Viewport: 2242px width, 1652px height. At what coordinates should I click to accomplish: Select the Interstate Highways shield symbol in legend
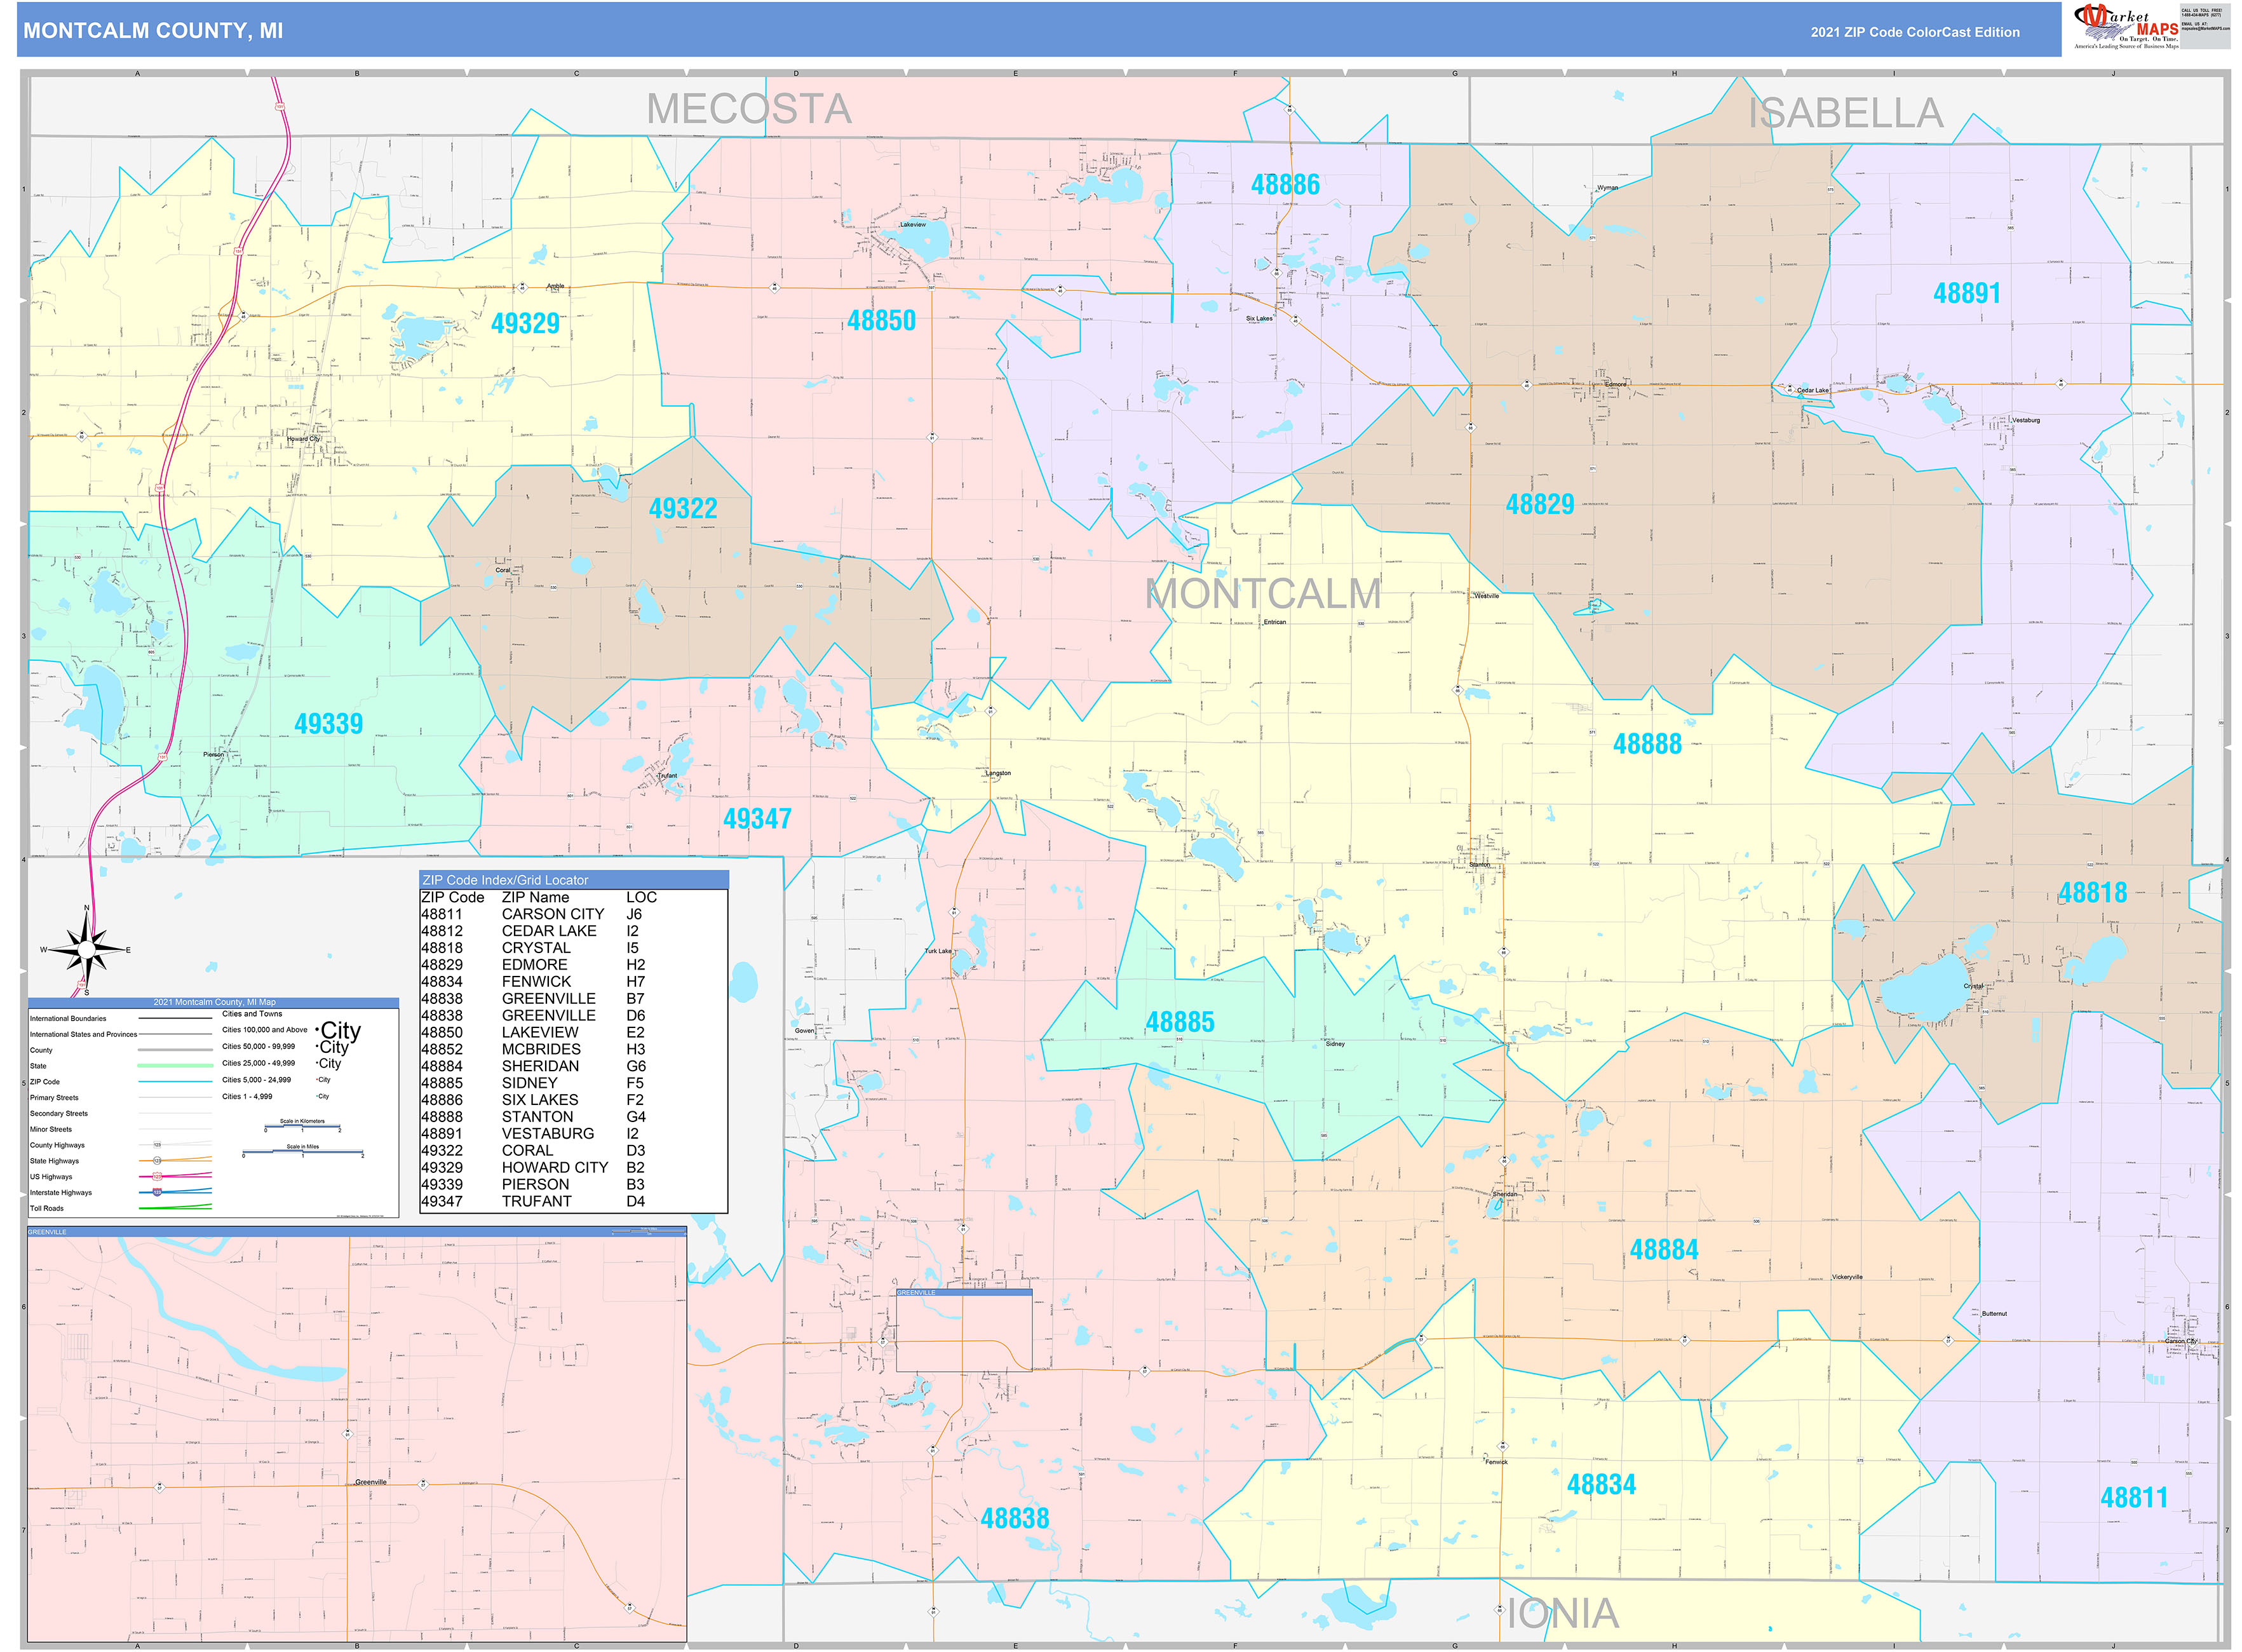[157, 1192]
